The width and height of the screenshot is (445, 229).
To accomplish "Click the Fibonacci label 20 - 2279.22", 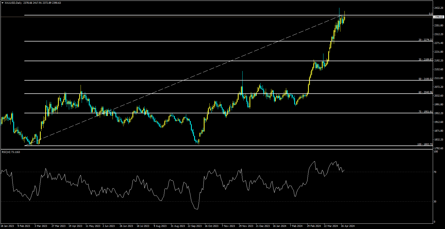I will click(425, 40).
